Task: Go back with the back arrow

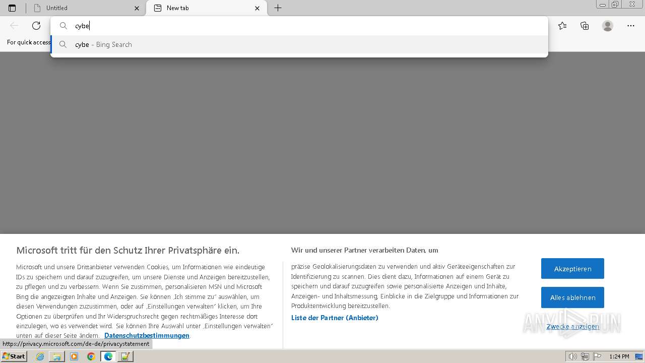Action: 14,26
